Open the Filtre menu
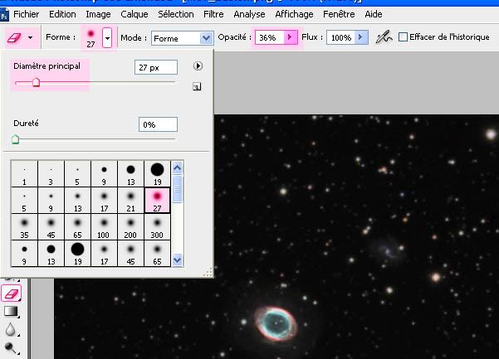 213,14
